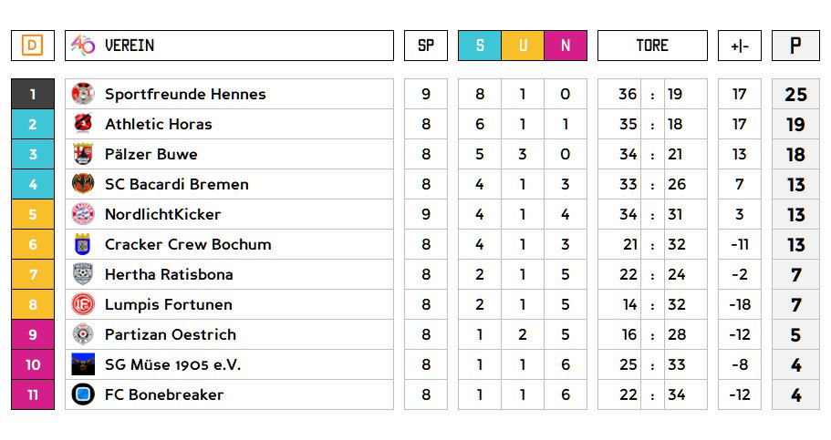Viewport: 831px width, 440px height.
Task: Click the rank 1 position badge
Action: (33, 94)
